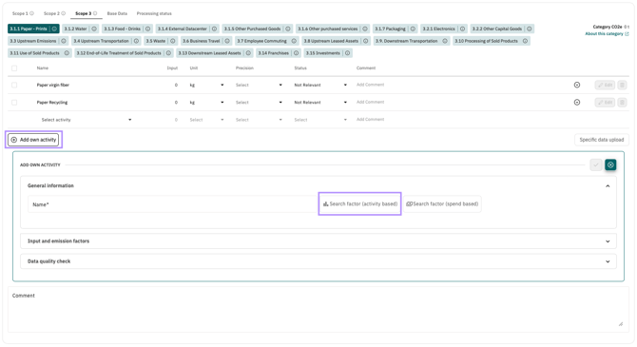Click circle icon in Paper Recycling row
637x347 pixels.
click(x=577, y=103)
